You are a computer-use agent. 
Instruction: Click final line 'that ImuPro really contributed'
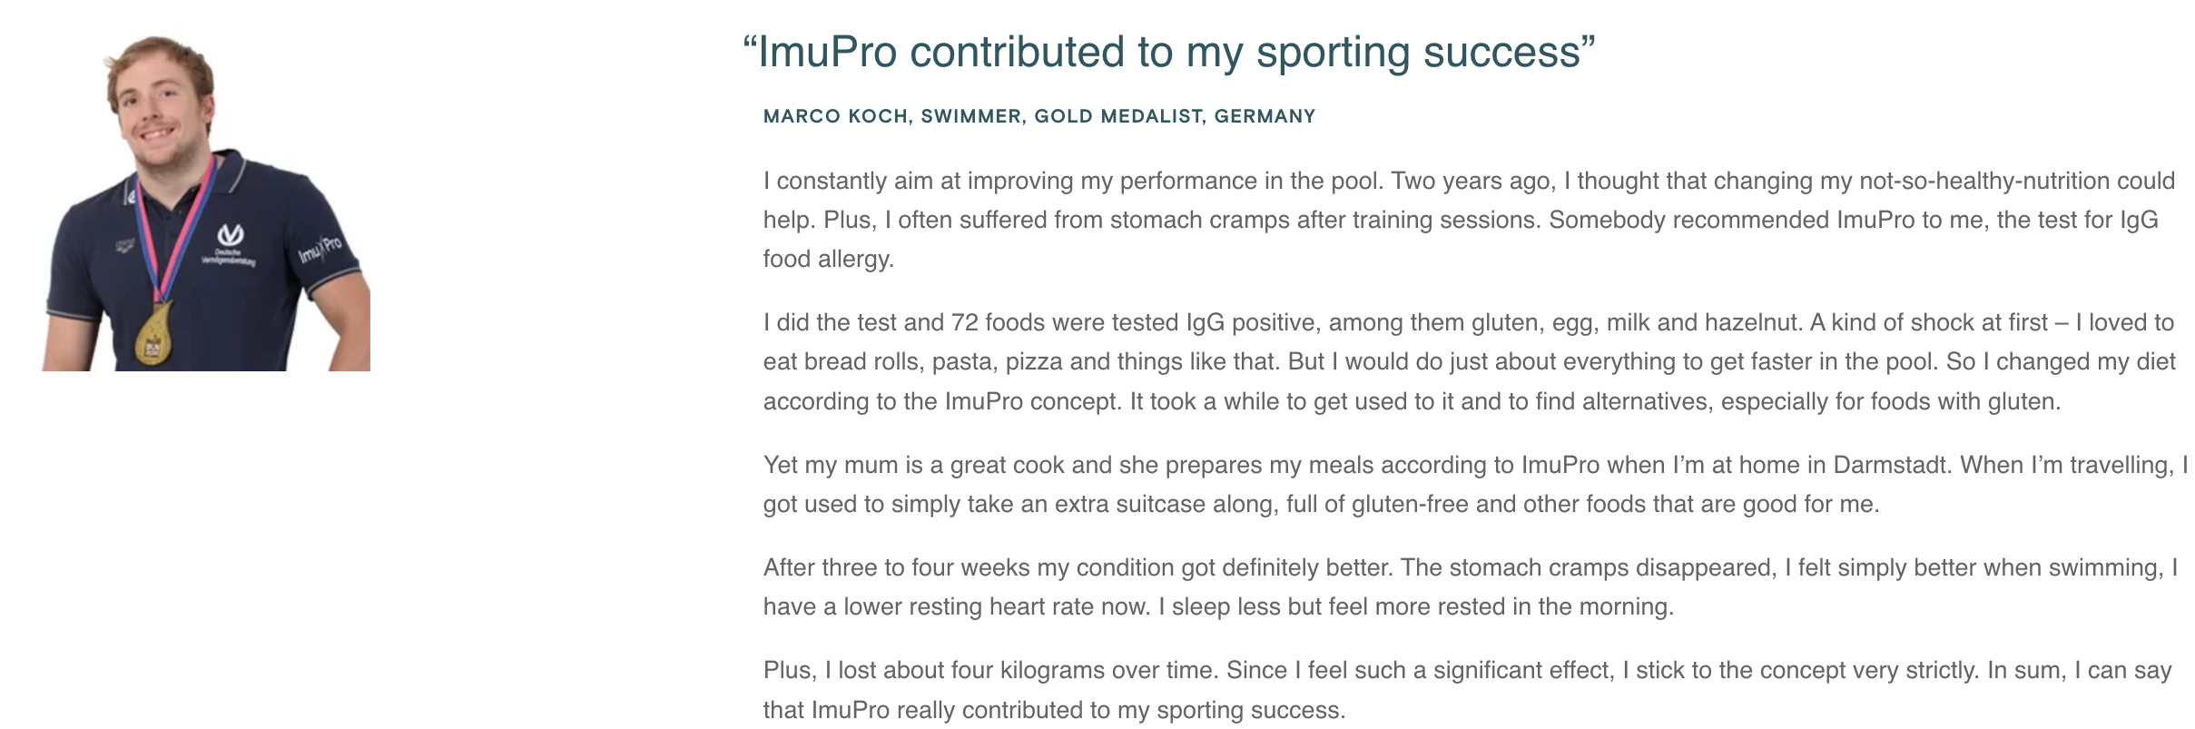1053,710
